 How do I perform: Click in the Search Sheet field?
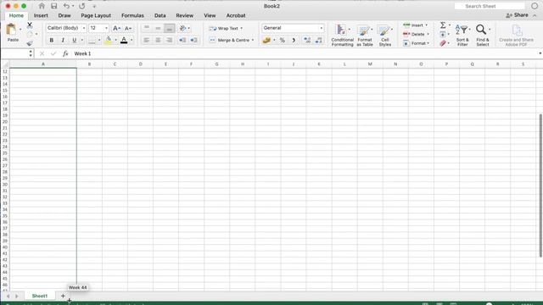tap(490, 6)
